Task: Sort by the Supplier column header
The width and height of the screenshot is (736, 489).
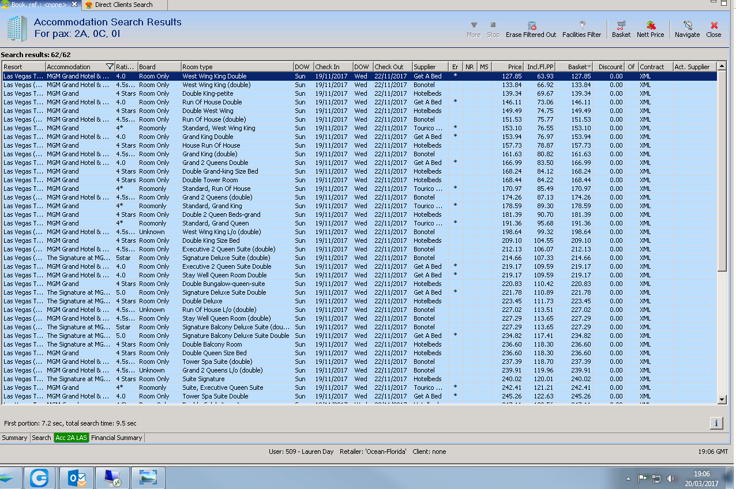Action: coord(430,67)
